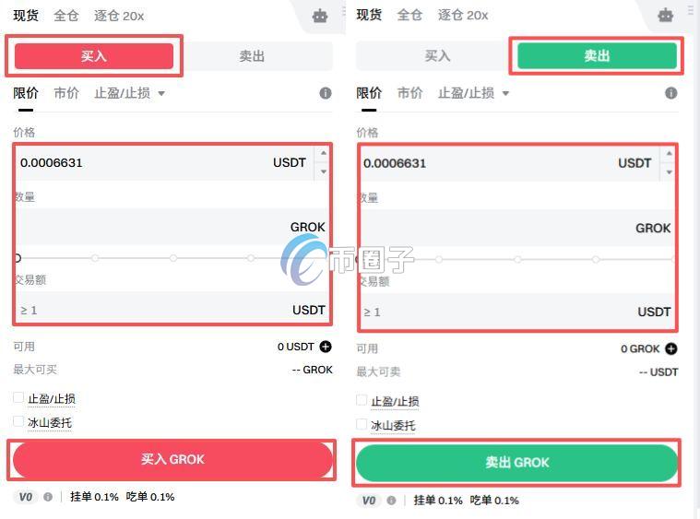The height and width of the screenshot is (519, 700).
Task: Show V0 fee level info in right panel
Action: tap(391, 501)
